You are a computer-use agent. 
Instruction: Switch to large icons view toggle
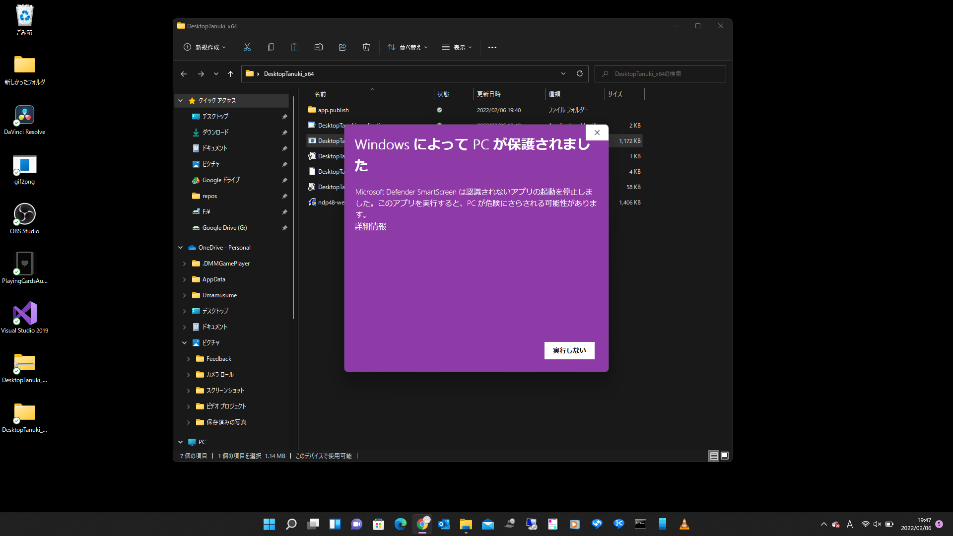(x=725, y=456)
